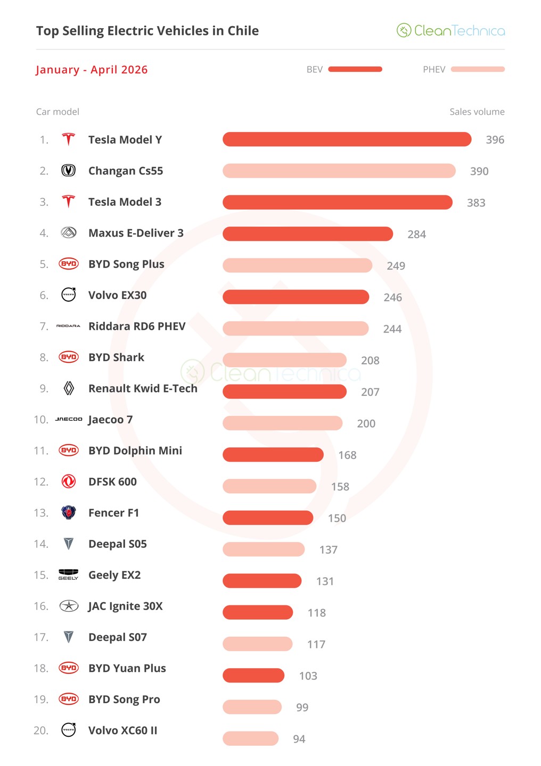
Task: Click the JAC star logo
Action: click(68, 605)
